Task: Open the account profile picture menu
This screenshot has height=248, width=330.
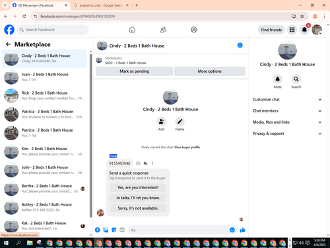Action: (x=317, y=30)
